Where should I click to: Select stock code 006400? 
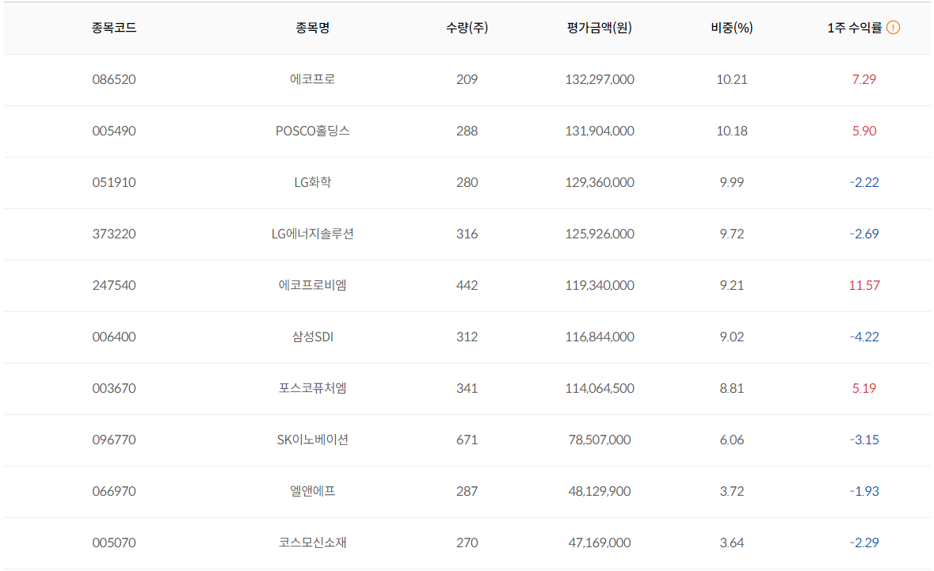click(114, 337)
